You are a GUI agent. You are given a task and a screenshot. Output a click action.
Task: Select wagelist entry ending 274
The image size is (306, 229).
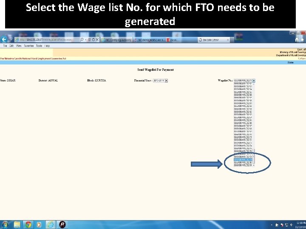(243, 145)
